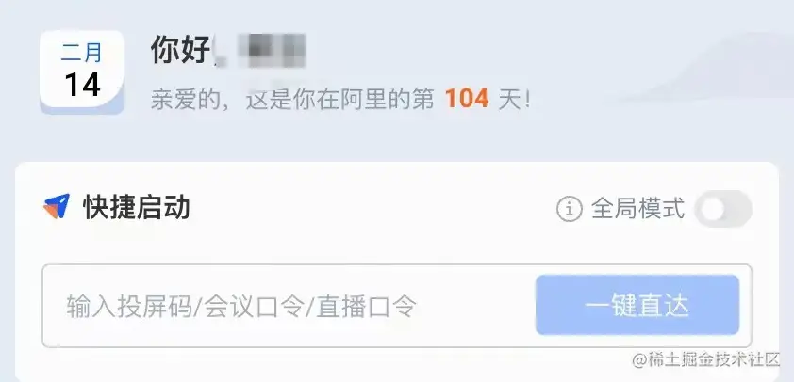This screenshot has height=382, width=794.
Task: Toggle the 全局模式 switch on
Action: (x=722, y=209)
